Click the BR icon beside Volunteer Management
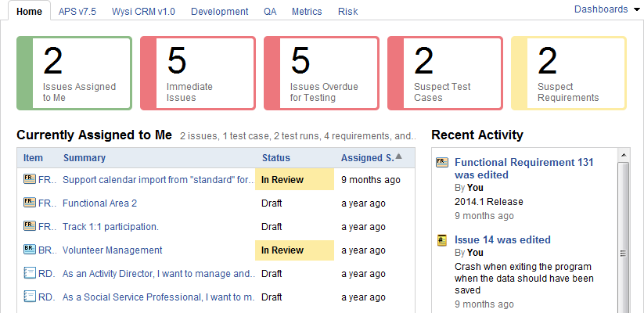This screenshot has height=313, width=644. 30,250
